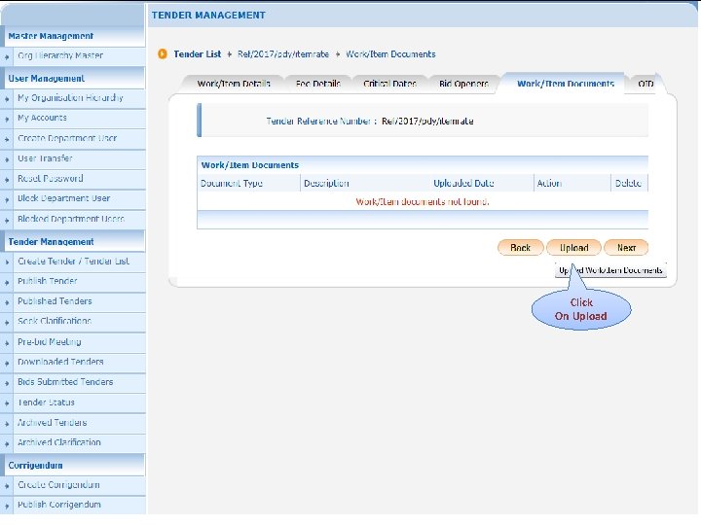
Task: Go to Tender List breadcrumb
Action: click(197, 54)
